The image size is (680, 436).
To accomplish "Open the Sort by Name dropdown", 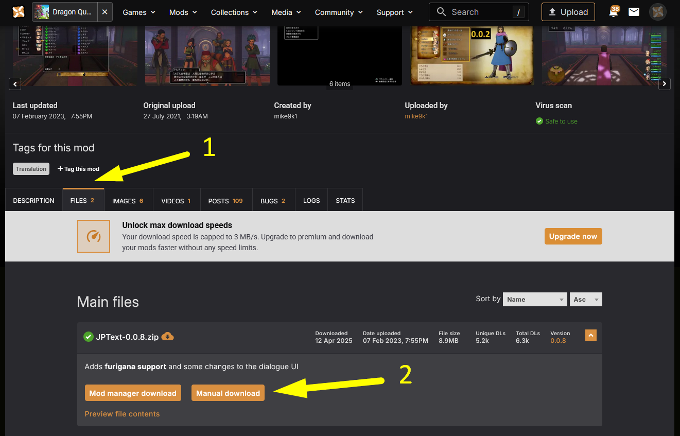I will pos(535,299).
